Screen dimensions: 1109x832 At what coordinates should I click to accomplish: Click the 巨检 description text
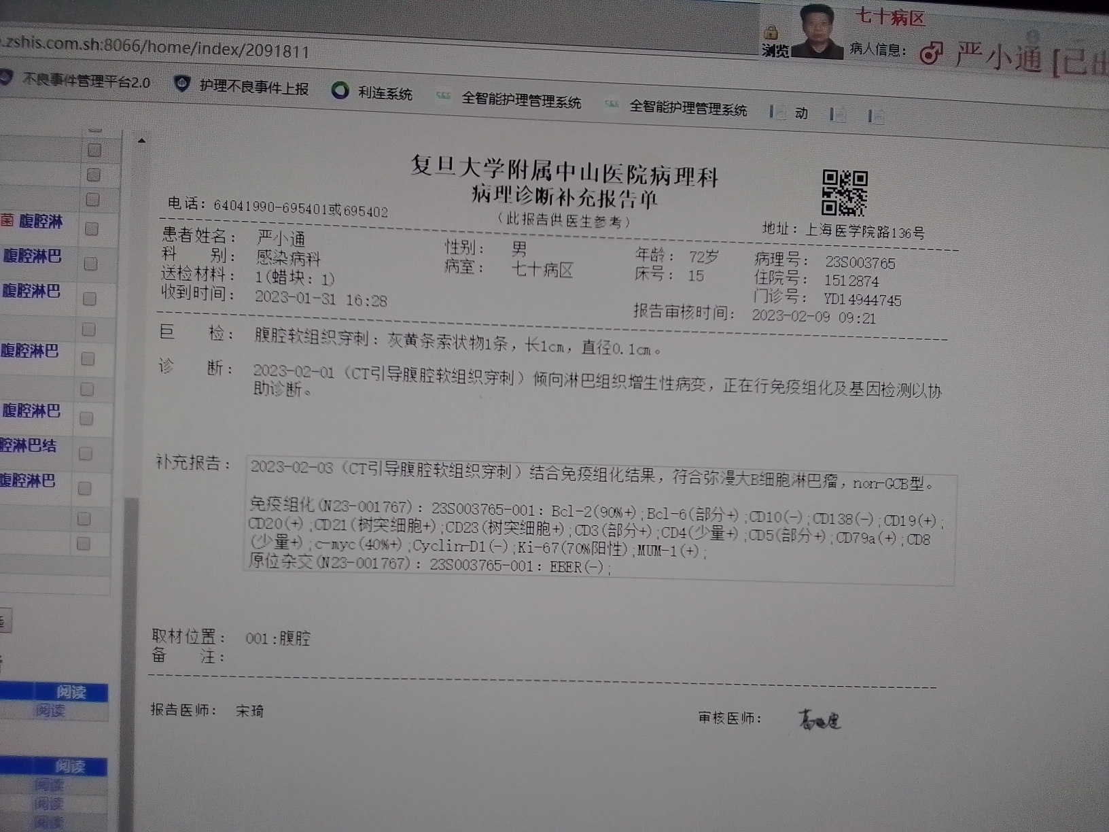(458, 343)
